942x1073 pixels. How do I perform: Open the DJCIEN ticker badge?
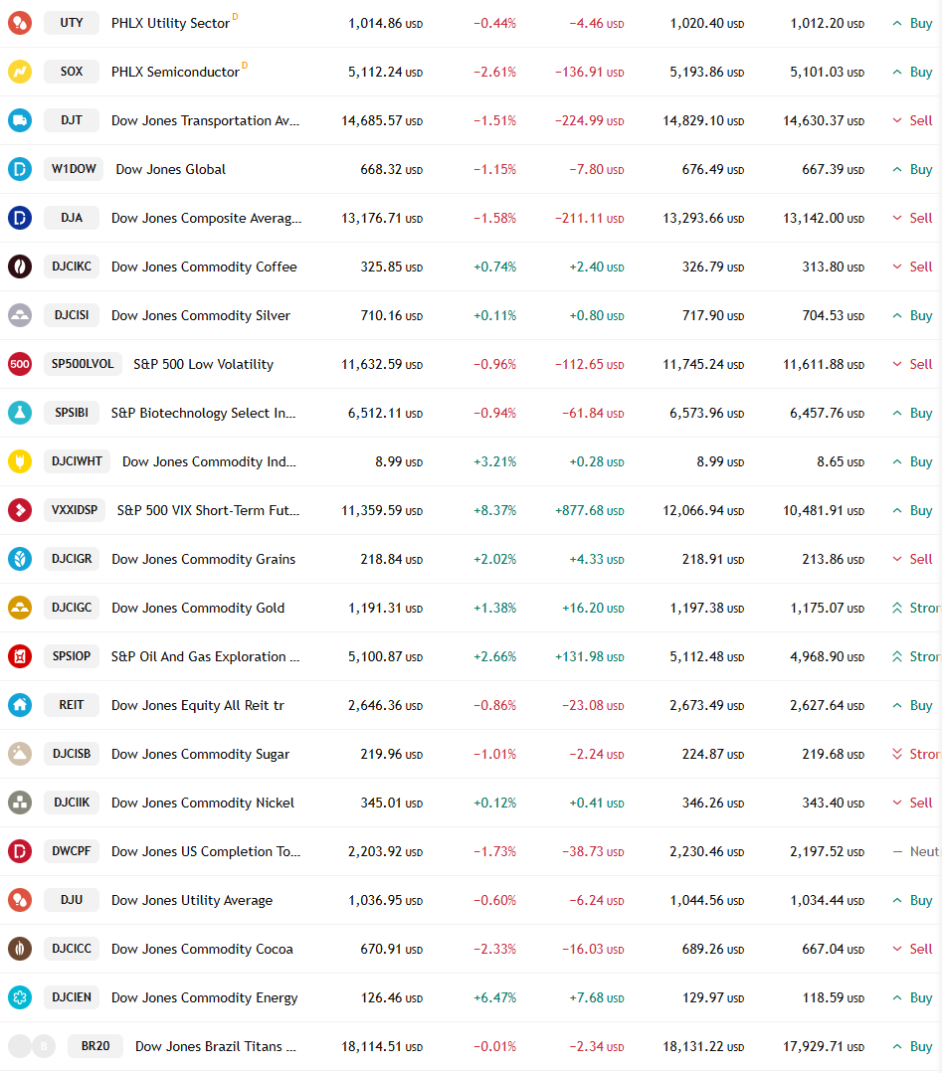tap(72, 997)
